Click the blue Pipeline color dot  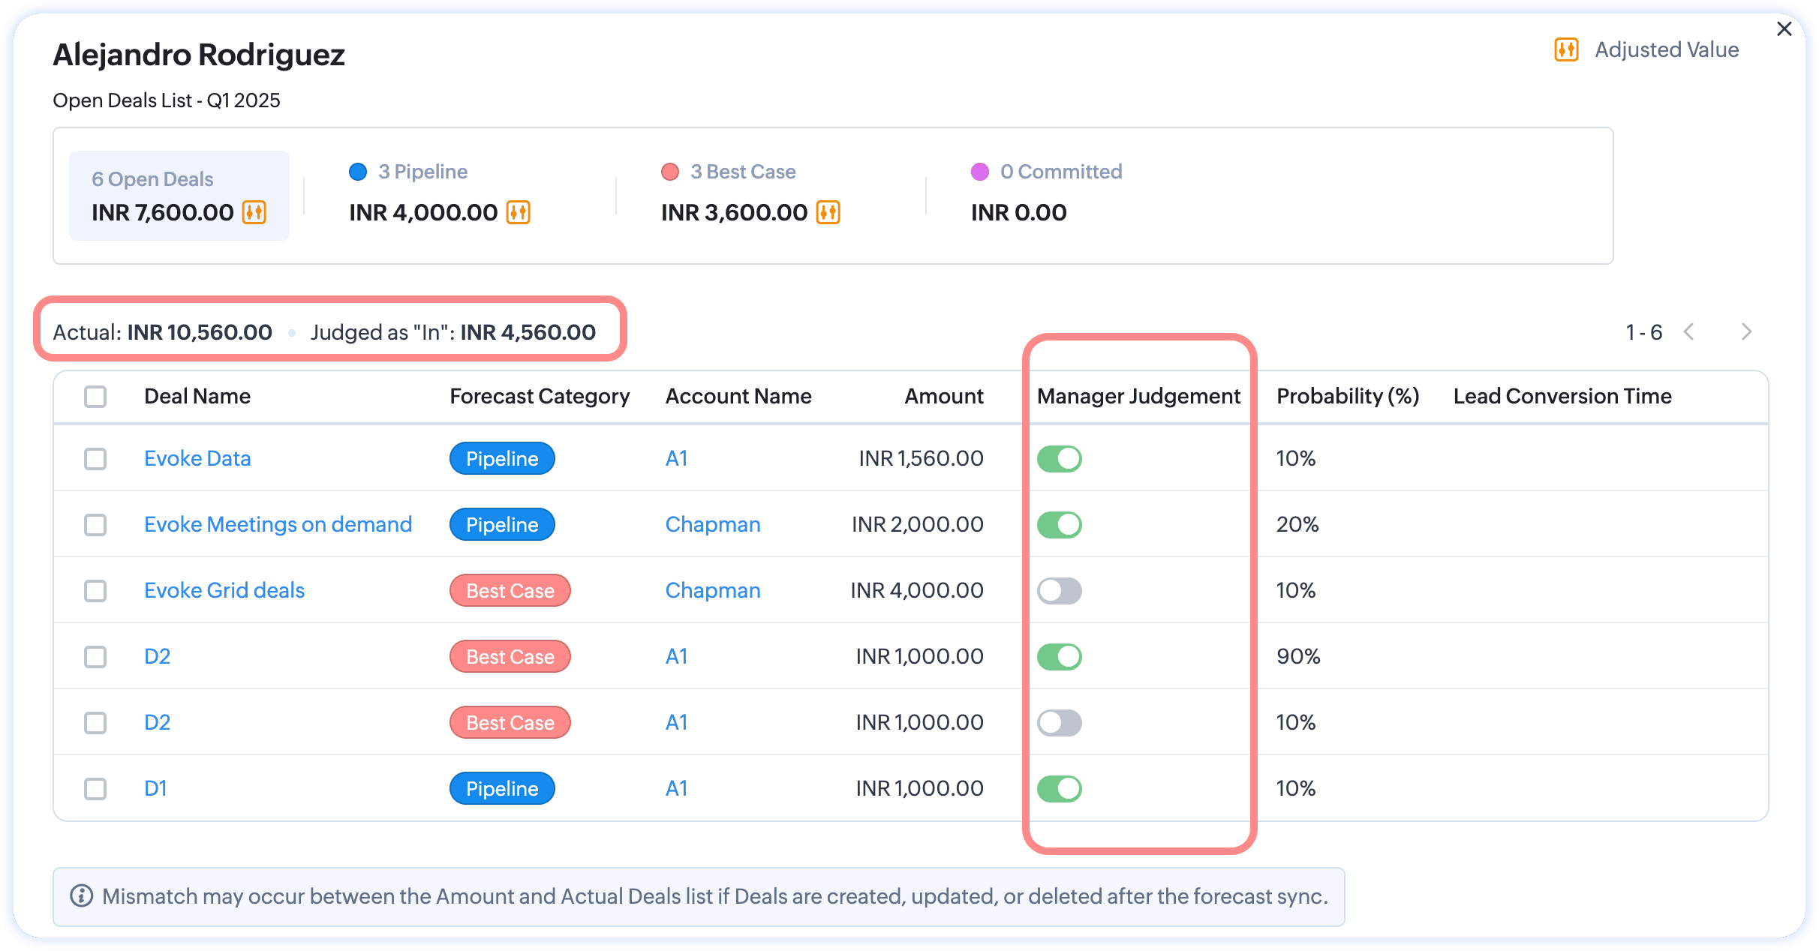(358, 172)
